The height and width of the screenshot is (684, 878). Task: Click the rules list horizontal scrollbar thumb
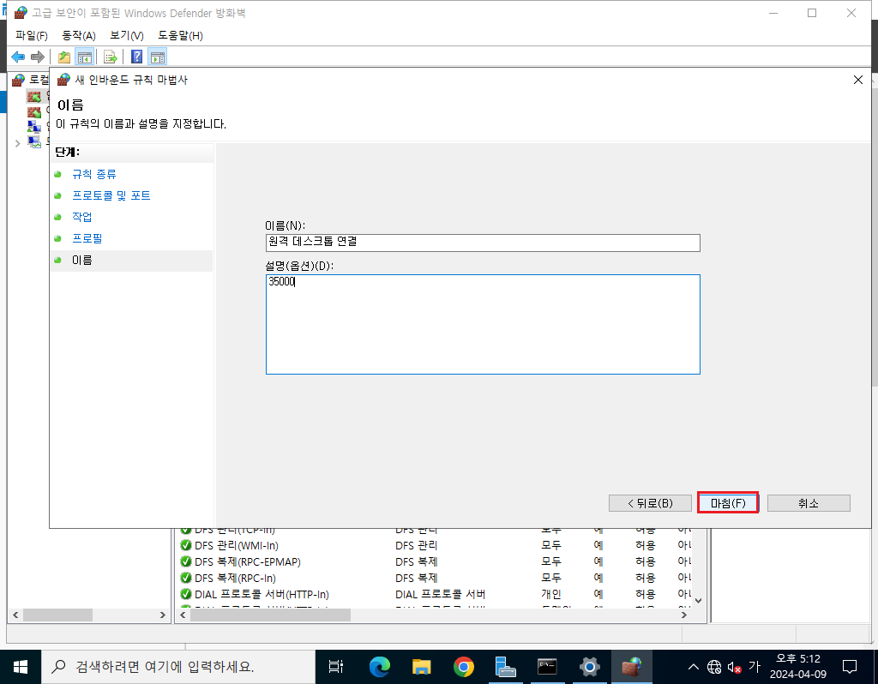[270, 615]
